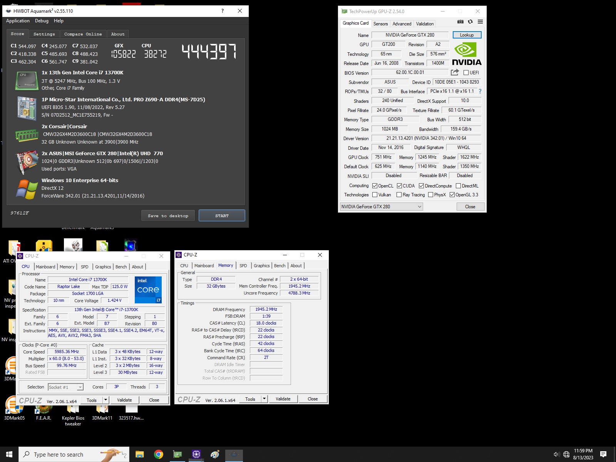Viewport: 616px width, 462px height.
Task: Expand the Tools arrow in the Memory tab CPU-Z window
Action: click(x=264, y=399)
